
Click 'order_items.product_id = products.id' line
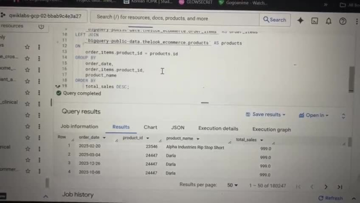click(x=131, y=53)
